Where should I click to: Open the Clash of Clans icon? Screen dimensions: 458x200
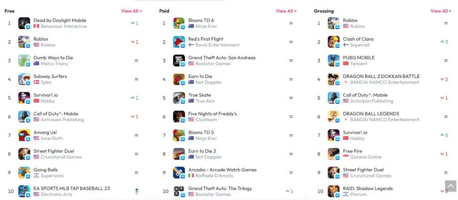coord(334,42)
